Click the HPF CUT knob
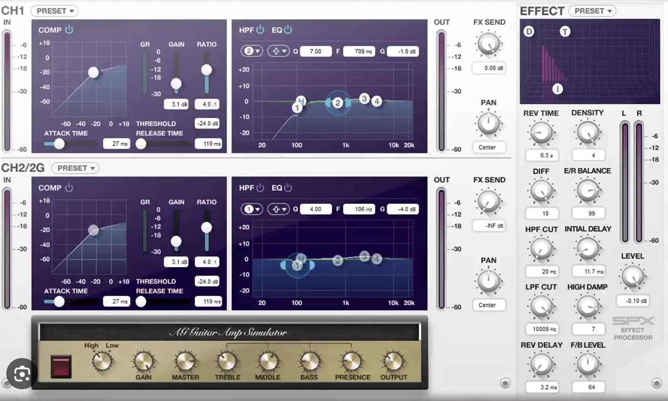Viewport: 668px width, 401px height. (x=541, y=249)
